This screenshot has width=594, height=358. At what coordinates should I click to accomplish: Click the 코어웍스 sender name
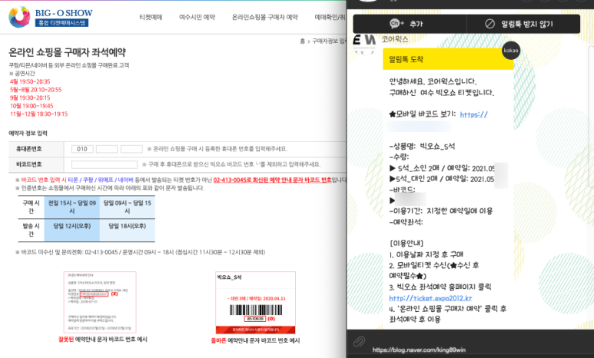(x=395, y=39)
